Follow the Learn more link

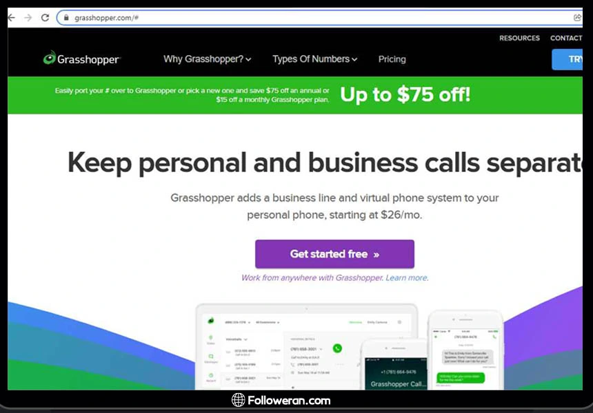click(407, 278)
